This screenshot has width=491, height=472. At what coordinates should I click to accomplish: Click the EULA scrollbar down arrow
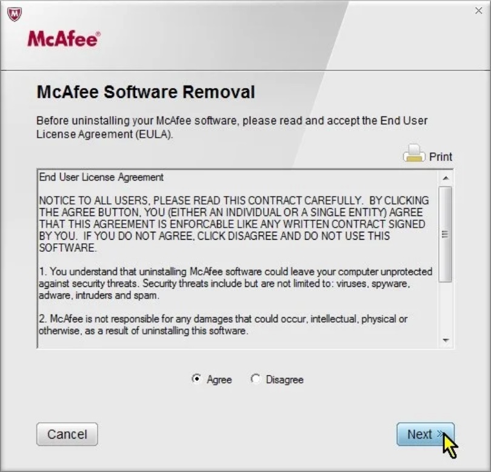tap(446, 340)
